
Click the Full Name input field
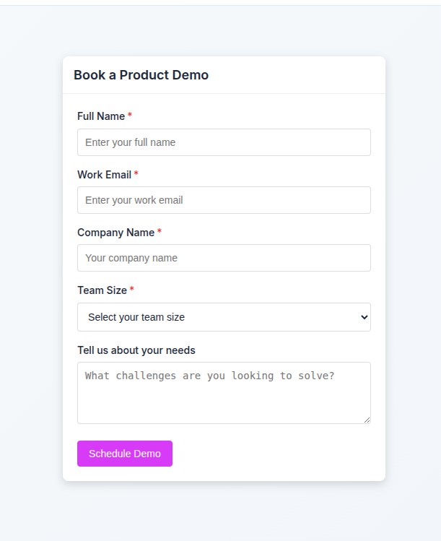pyautogui.click(x=224, y=142)
